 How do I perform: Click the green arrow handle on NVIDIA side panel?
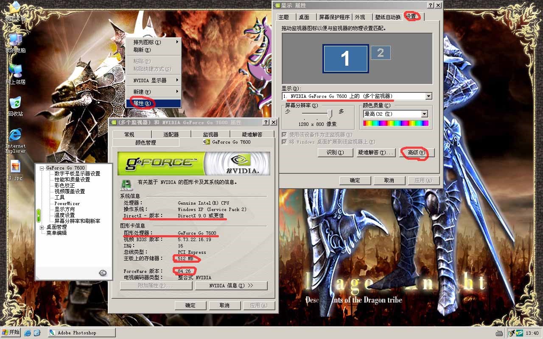pyautogui.click(x=39, y=215)
